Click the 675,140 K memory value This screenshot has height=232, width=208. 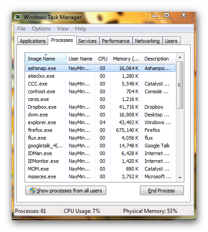point(127,130)
